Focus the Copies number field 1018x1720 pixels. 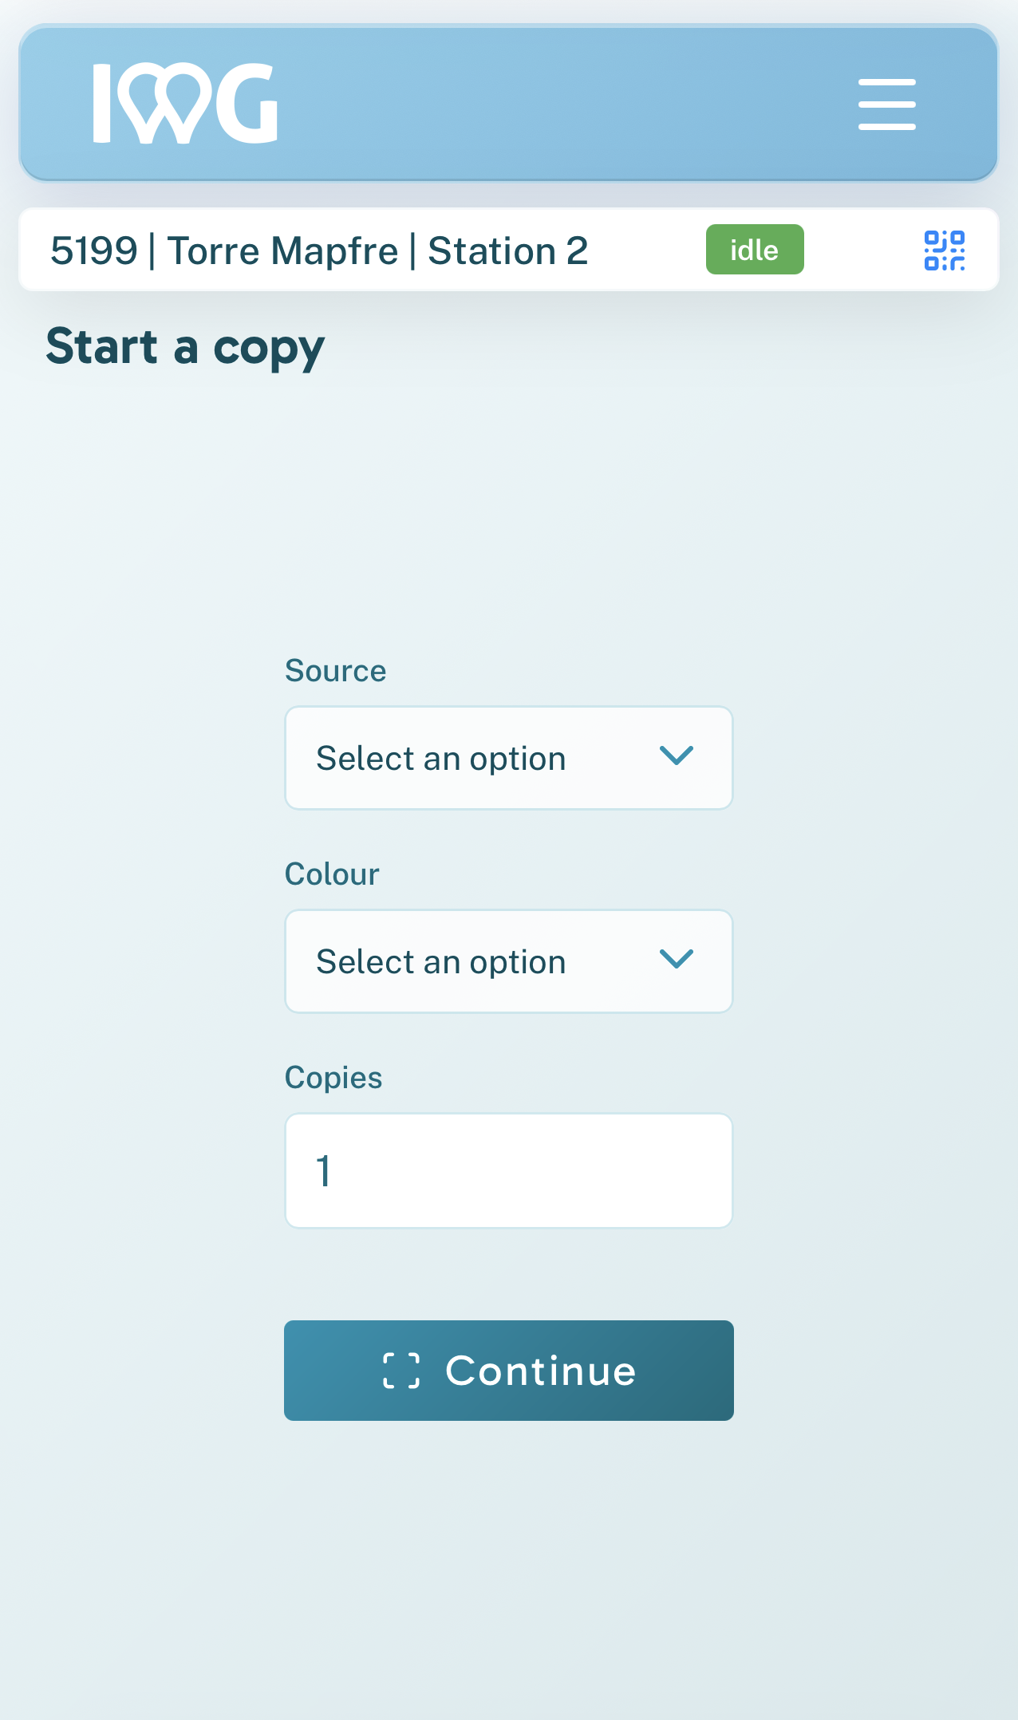(x=508, y=1170)
